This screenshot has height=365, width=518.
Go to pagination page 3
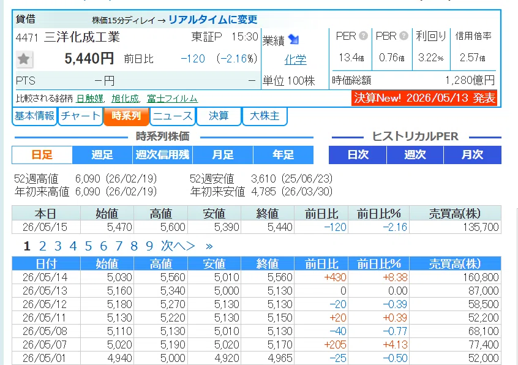coord(58,246)
